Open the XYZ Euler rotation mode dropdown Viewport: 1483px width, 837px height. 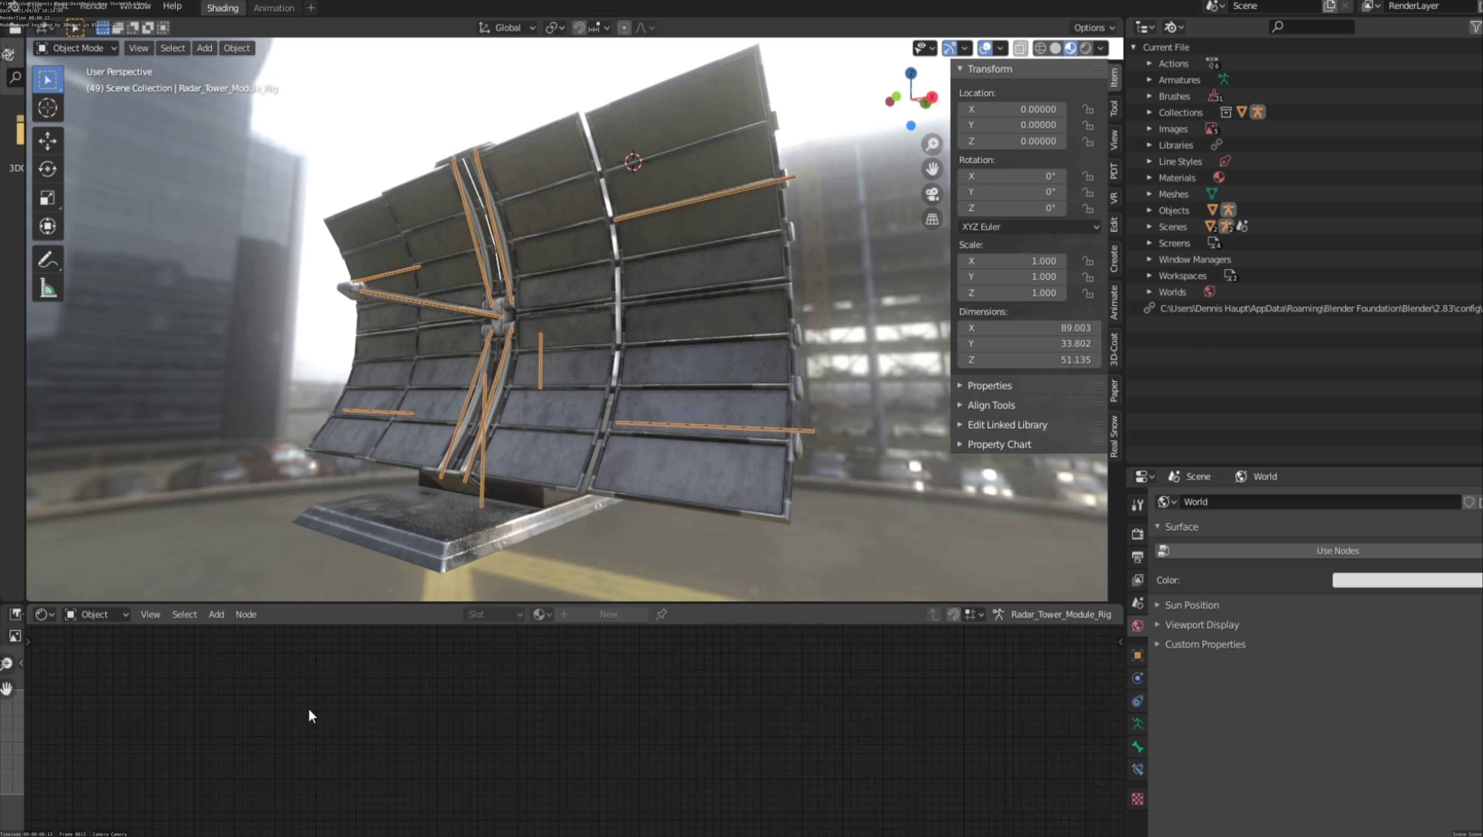pyautogui.click(x=1029, y=227)
